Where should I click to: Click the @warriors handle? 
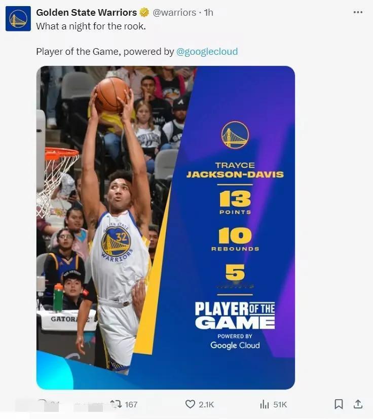174,12
